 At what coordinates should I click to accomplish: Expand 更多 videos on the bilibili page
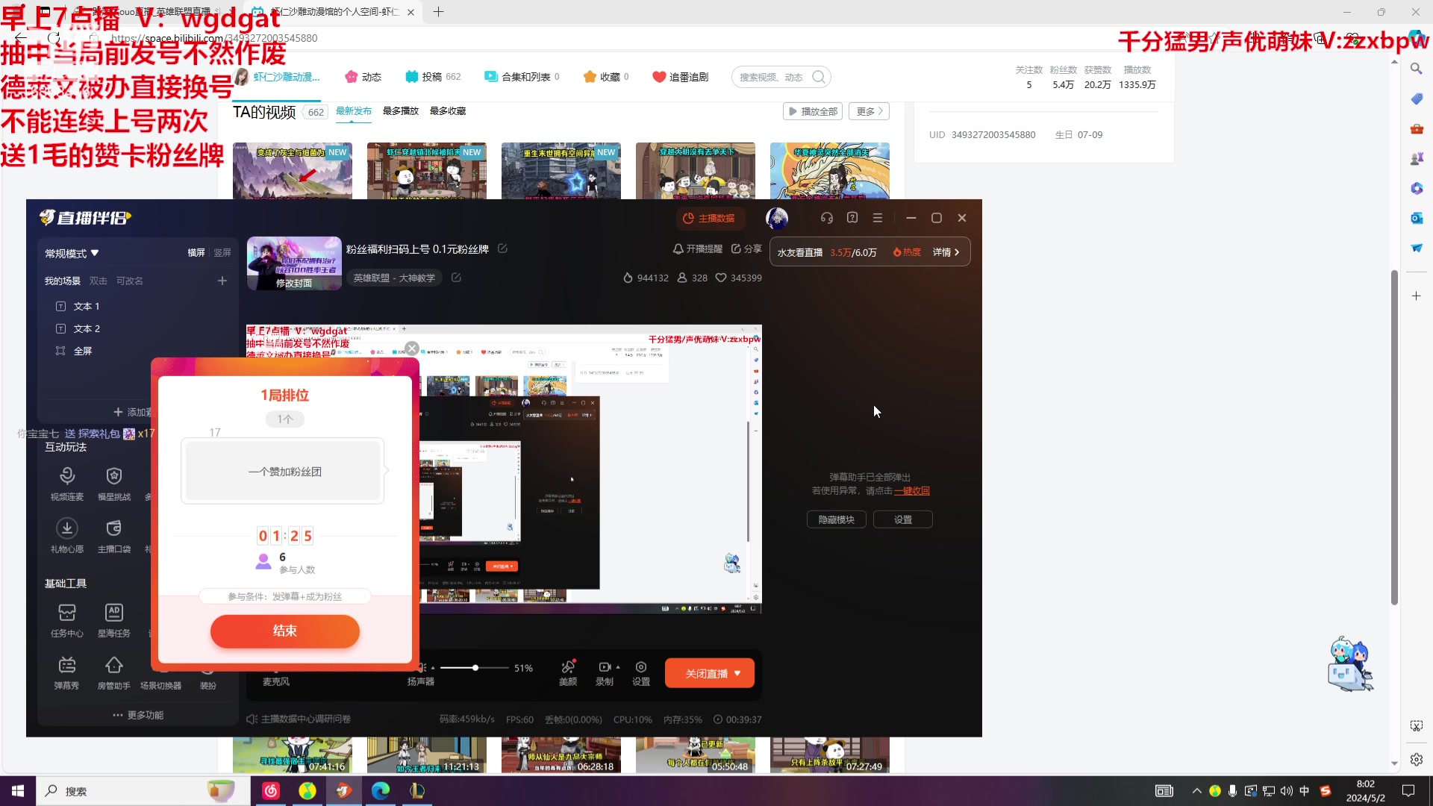[x=870, y=111]
